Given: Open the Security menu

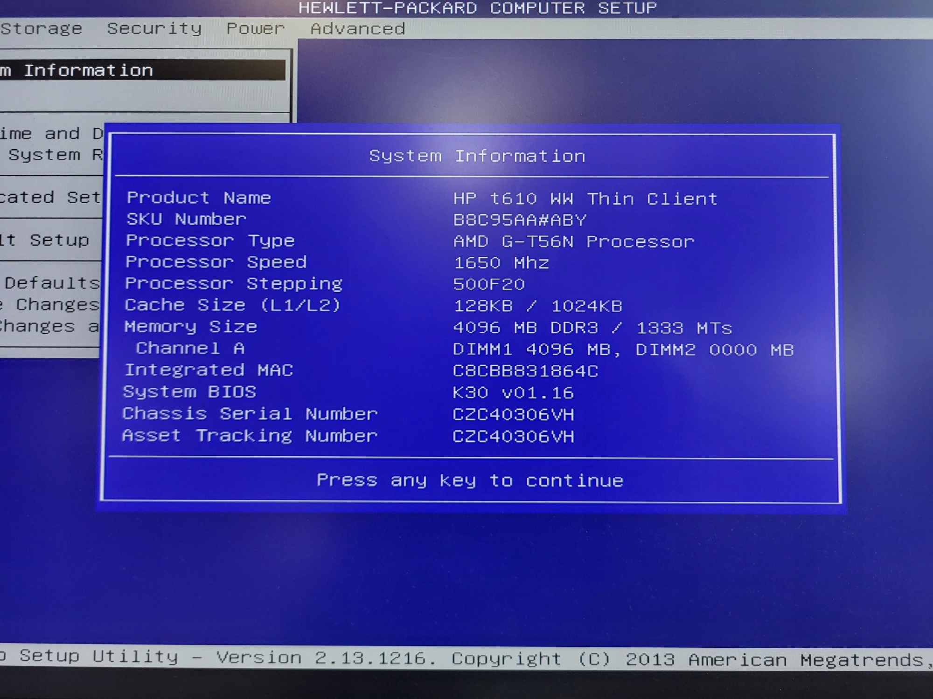Looking at the screenshot, I should tap(154, 29).
